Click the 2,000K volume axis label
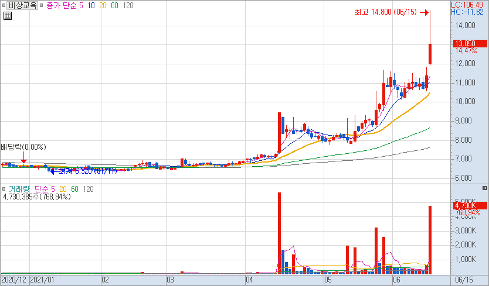The height and width of the screenshot is (286, 489). [x=466, y=245]
